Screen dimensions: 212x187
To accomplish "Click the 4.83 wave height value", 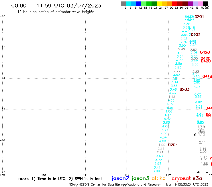I will click(x=166, y=126).
